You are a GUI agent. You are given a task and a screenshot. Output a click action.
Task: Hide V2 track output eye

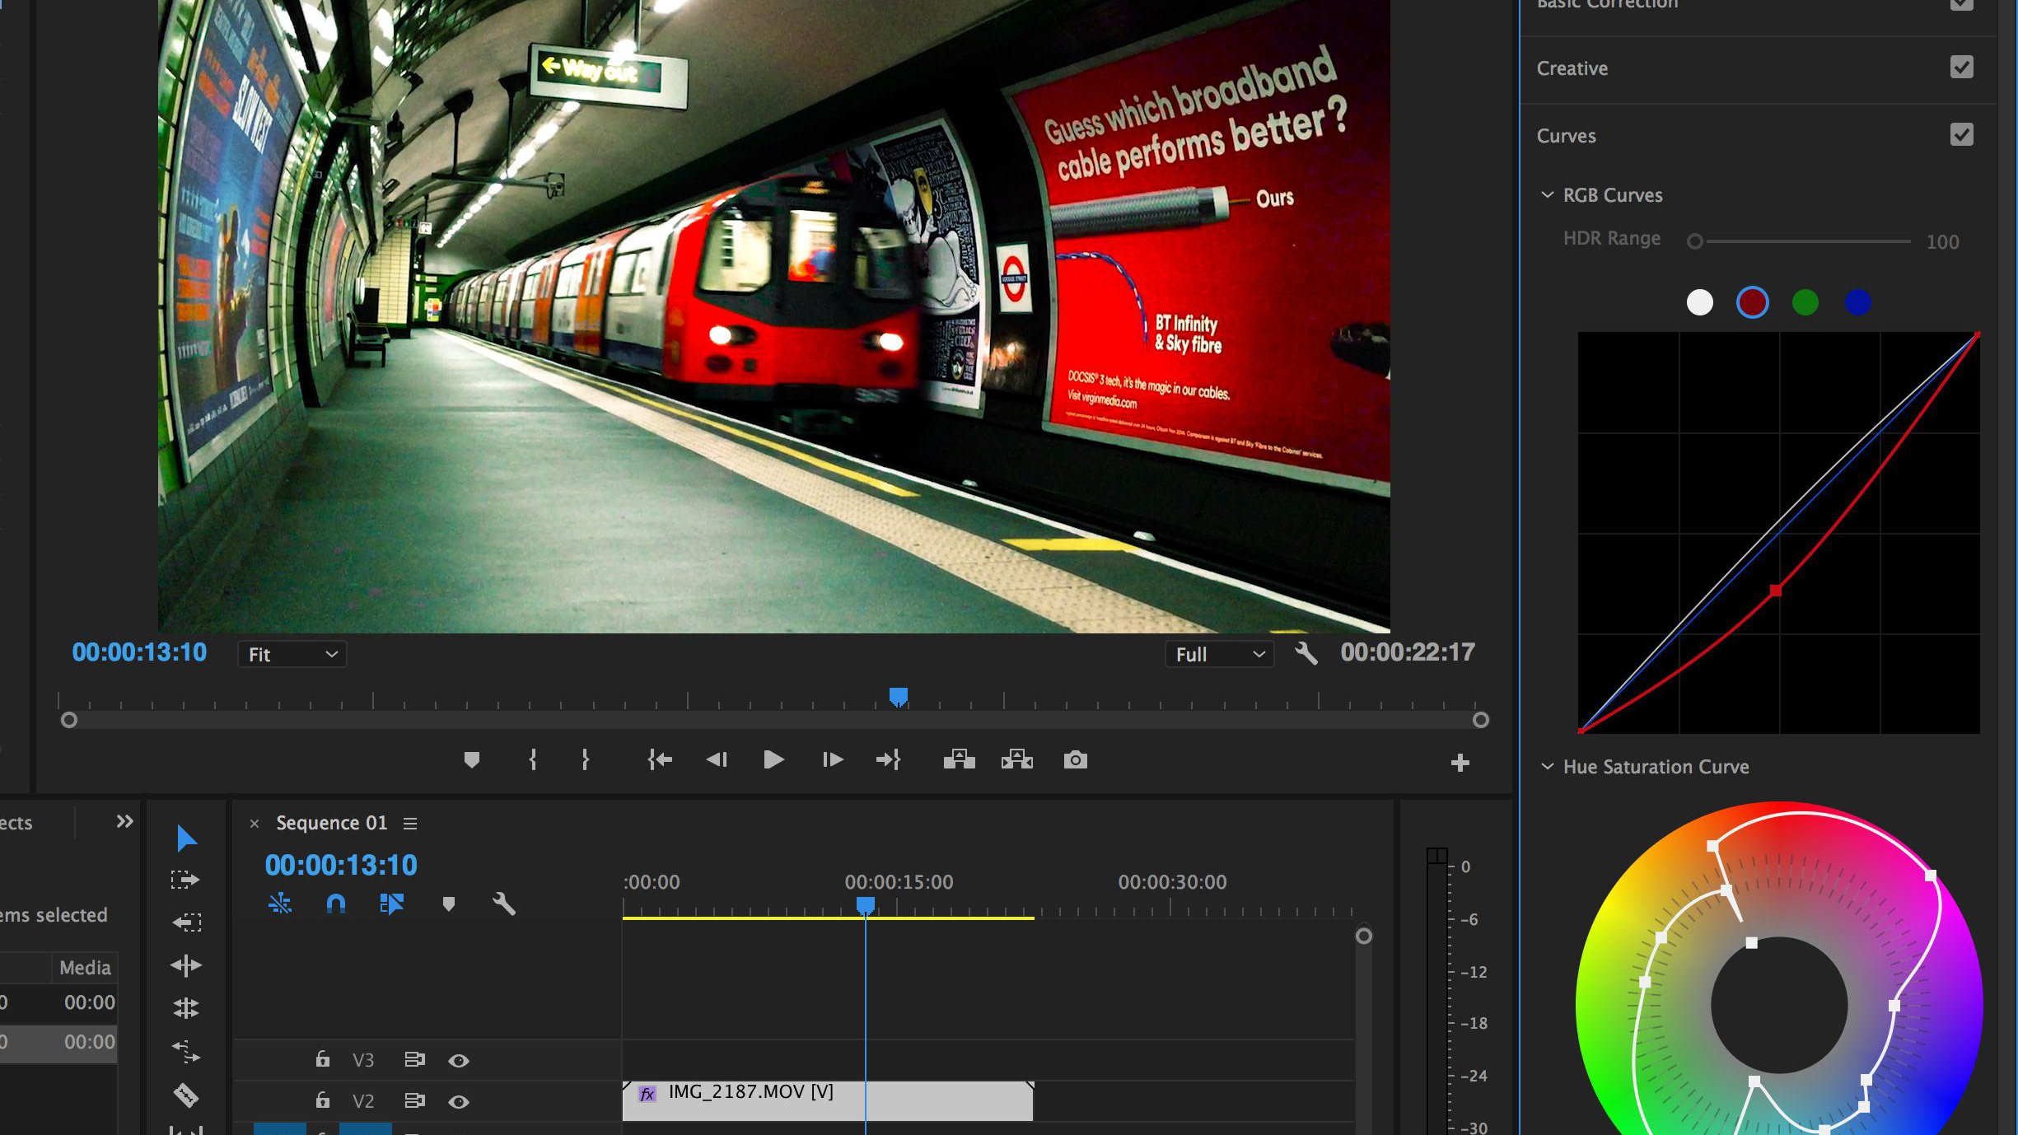click(x=459, y=1102)
